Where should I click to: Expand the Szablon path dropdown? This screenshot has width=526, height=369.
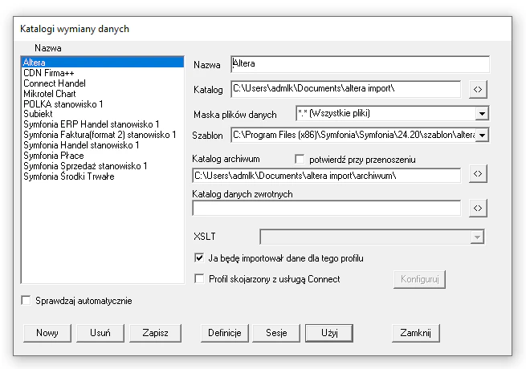tap(482, 136)
